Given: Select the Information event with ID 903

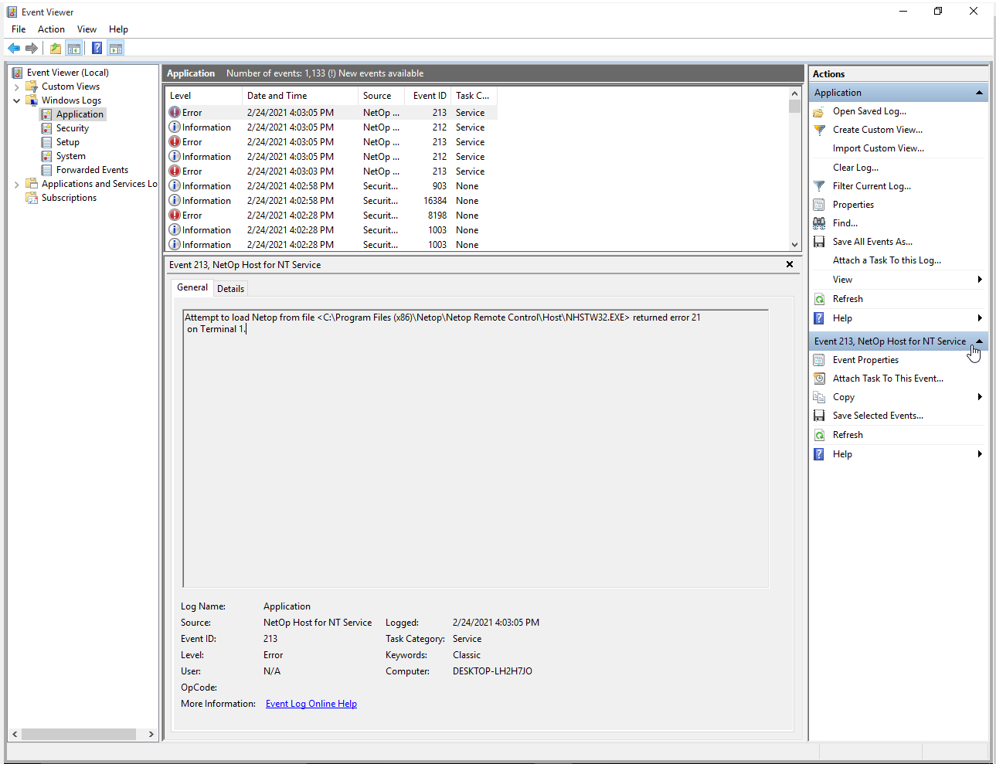Looking at the screenshot, I should 331,186.
